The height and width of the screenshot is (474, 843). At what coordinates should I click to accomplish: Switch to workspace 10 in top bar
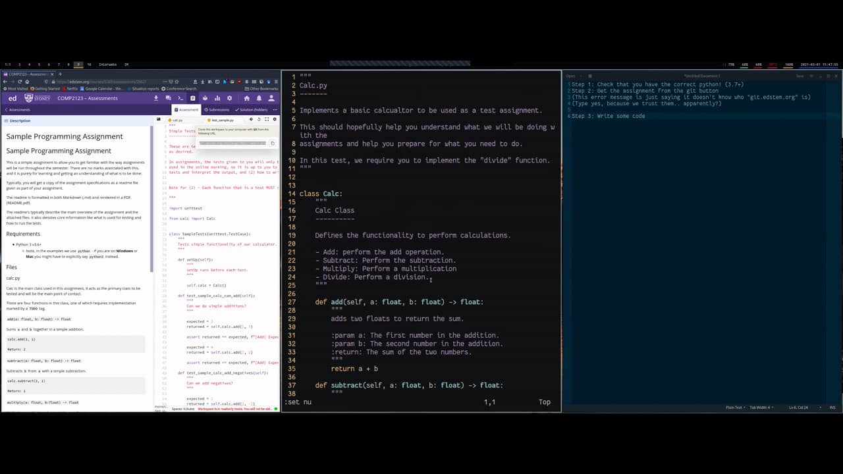pyautogui.click(x=89, y=65)
